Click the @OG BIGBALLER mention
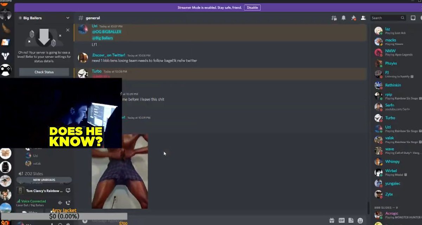Viewport: 422px width, 225px height. tap(107, 32)
